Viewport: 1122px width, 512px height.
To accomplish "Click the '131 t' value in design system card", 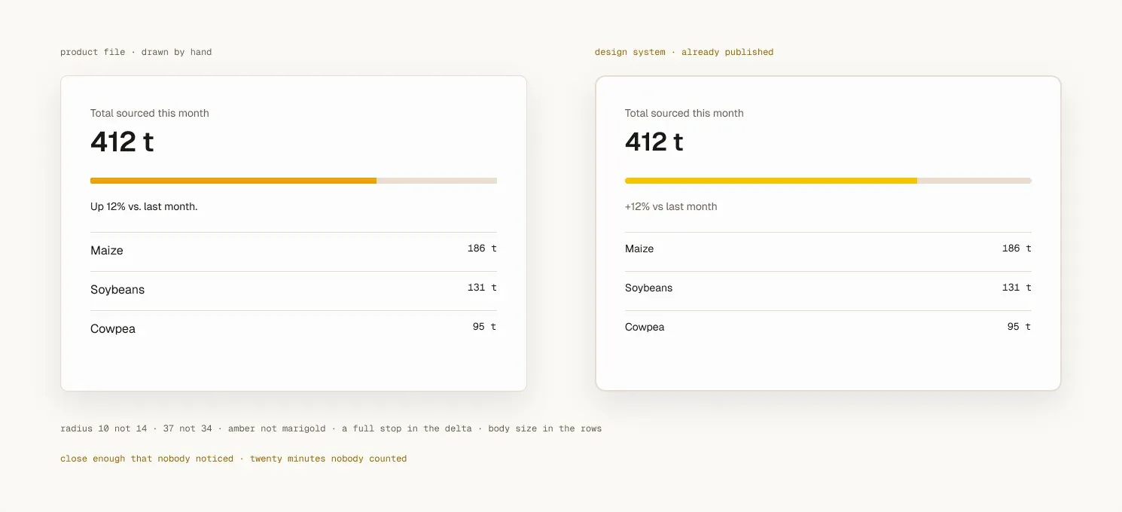I will 1017,288.
